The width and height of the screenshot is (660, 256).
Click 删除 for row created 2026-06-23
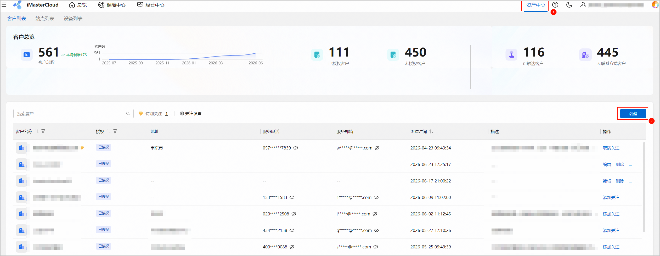point(620,164)
